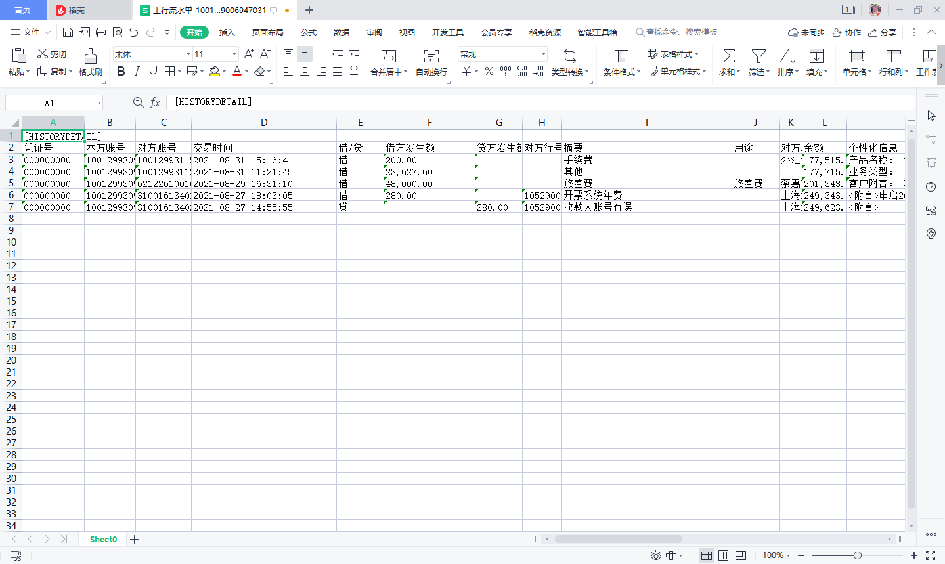
Task: Click the zoom slider handle
Action: (x=857, y=555)
